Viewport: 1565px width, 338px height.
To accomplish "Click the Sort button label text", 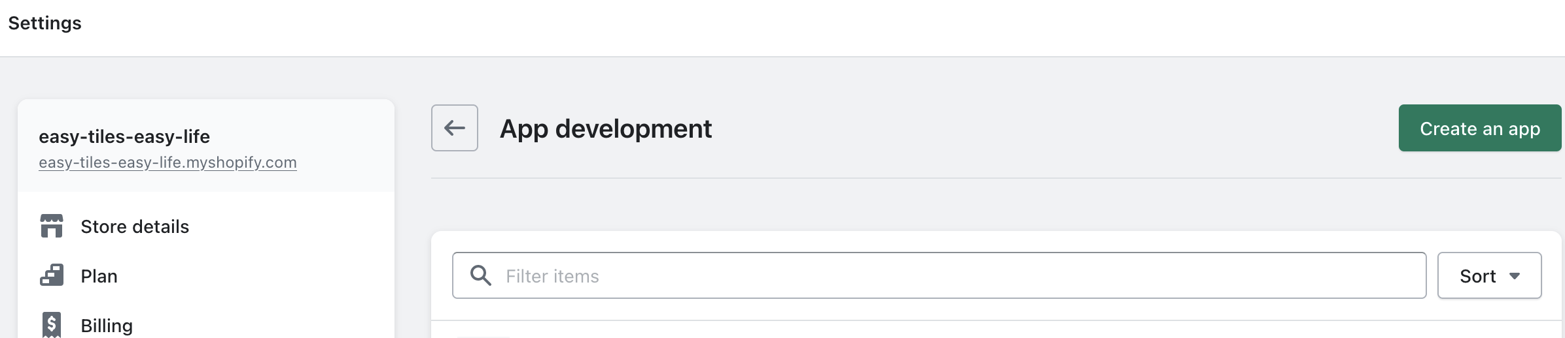I will (1478, 276).
